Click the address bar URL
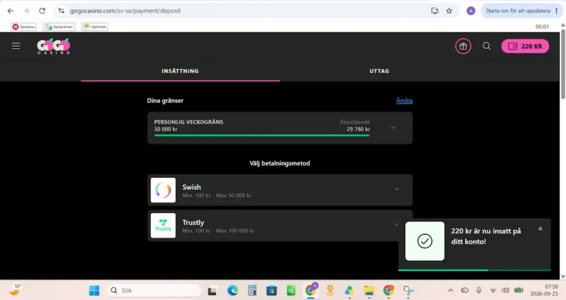 coord(125,11)
